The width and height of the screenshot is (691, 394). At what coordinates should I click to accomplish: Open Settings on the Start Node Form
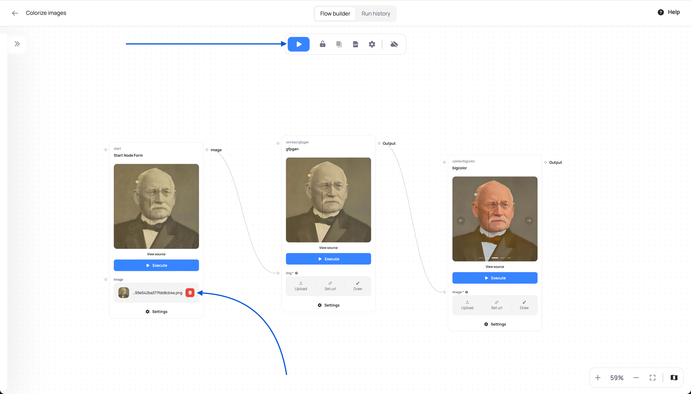(156, 312)
